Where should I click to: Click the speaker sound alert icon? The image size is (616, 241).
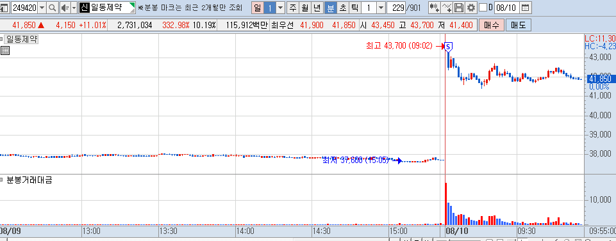(x=65, y=8)
